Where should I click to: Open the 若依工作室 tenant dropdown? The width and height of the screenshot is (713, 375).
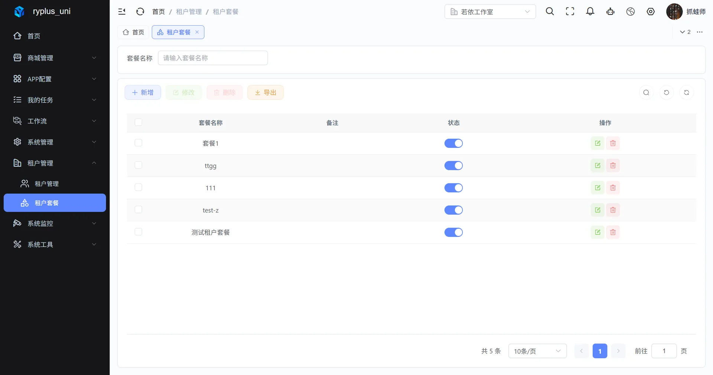pos(490,11)
